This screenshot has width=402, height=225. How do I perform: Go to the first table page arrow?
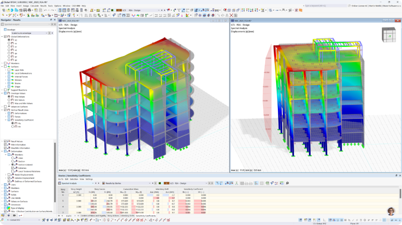(x=59, y=216)
